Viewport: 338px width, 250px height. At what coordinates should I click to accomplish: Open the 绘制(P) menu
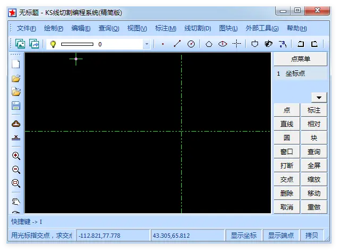pyautogui.click(x=53, y=28)
